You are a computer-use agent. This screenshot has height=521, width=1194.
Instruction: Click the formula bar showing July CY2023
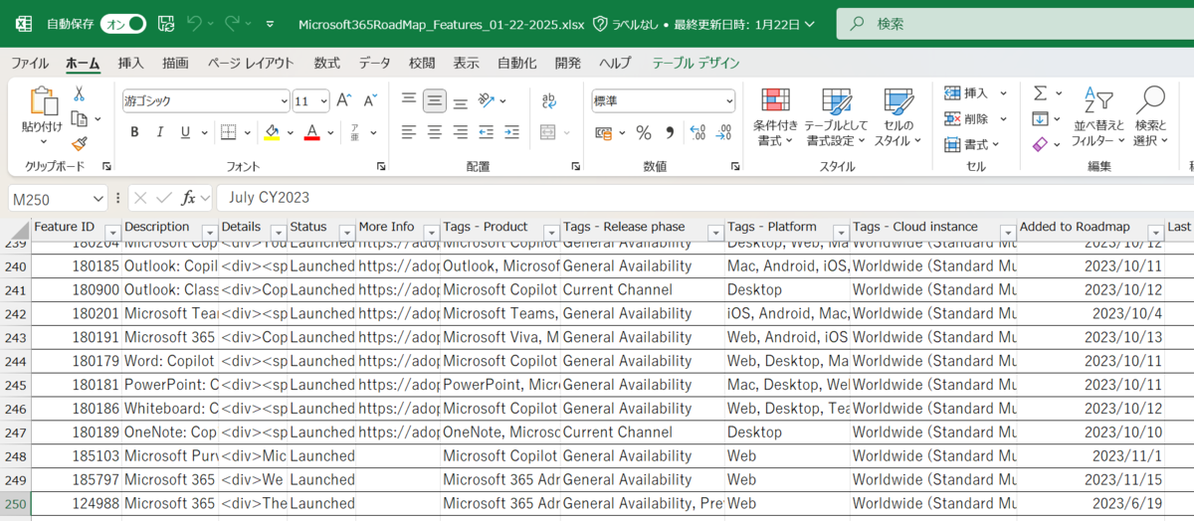coord(705,198)
